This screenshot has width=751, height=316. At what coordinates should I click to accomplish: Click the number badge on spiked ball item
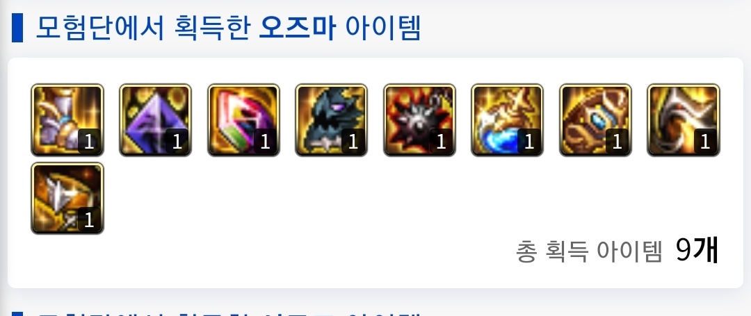pyautogui.click(x=441, y=142)
